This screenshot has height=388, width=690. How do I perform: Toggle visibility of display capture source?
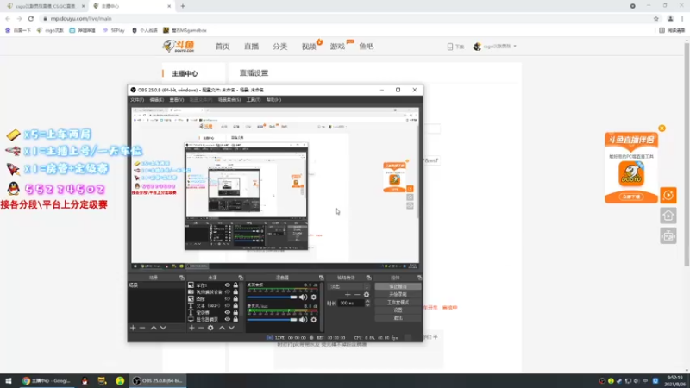coord(228,319)
